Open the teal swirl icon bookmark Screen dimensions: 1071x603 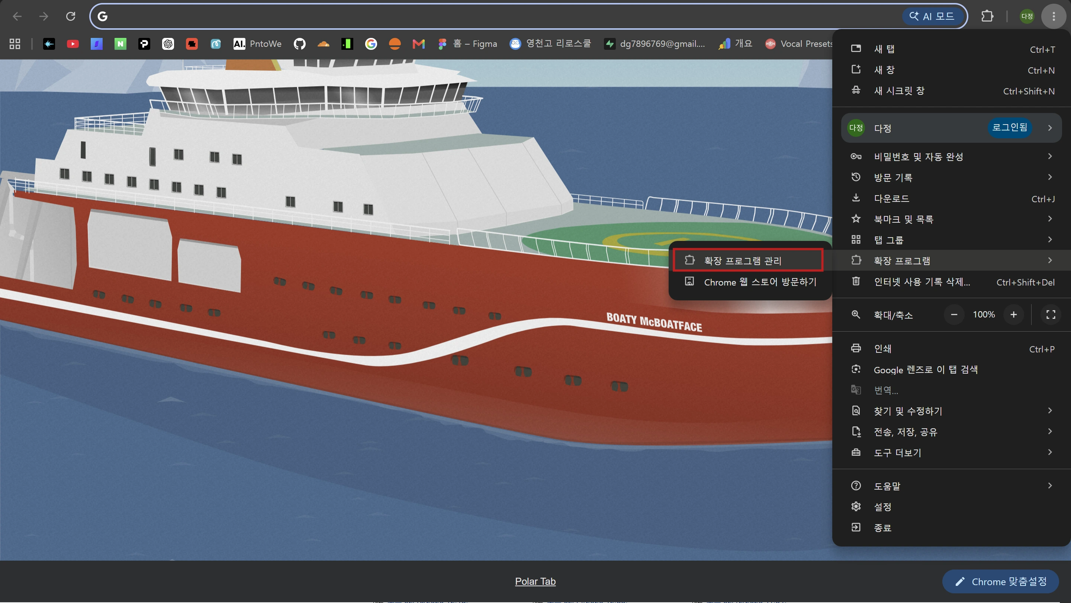215,43
